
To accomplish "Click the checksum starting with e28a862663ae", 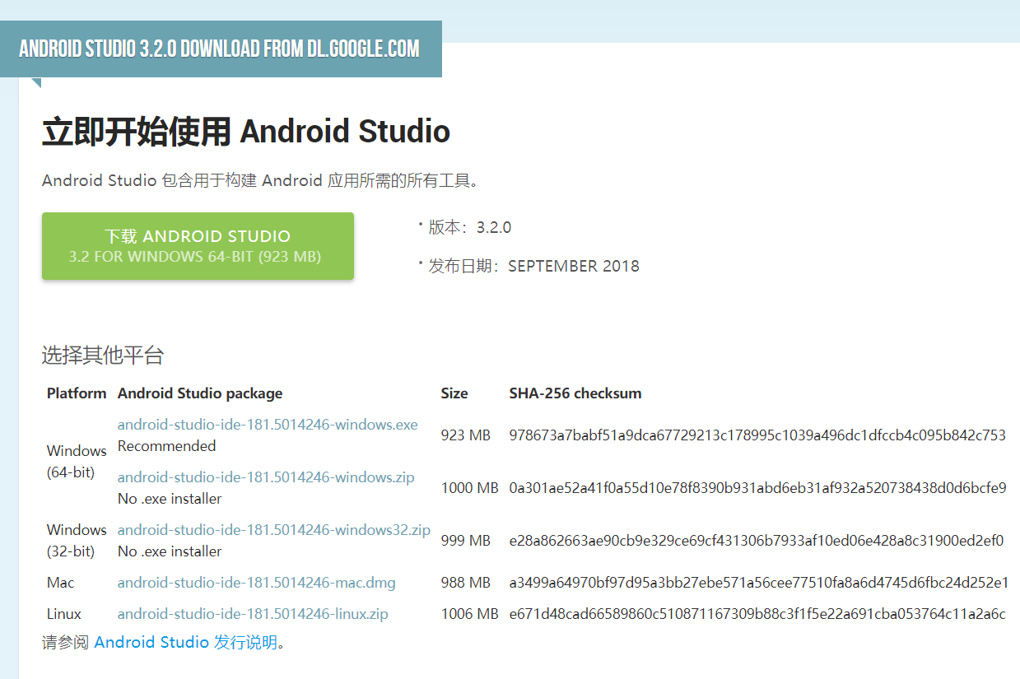I will [x=757, y=541].
